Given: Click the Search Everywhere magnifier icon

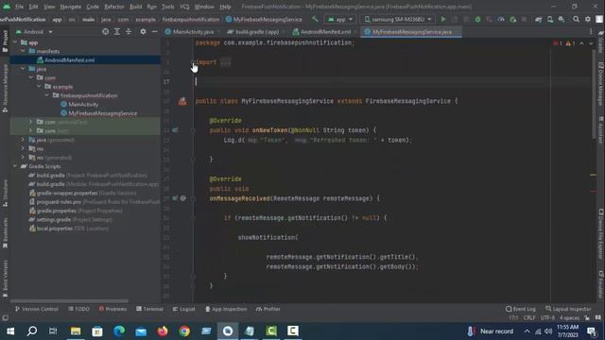Looking at the screenshot, I should [x=576, y=19].
